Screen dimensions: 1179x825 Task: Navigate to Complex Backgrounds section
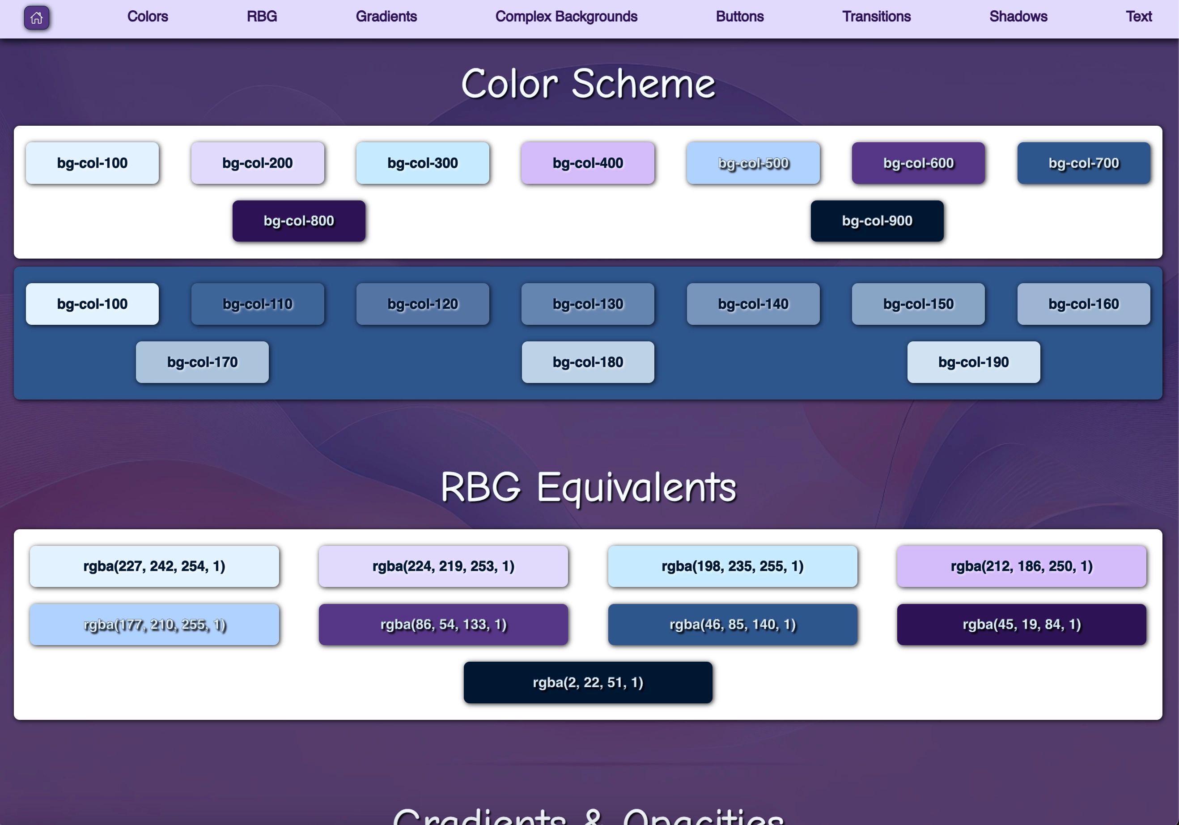[x=566, y=17]
